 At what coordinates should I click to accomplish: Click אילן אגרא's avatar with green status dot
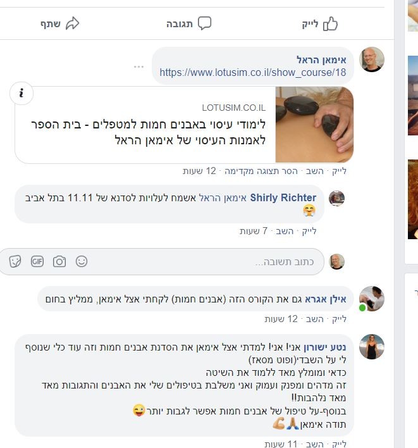click(x=371, y=299)
